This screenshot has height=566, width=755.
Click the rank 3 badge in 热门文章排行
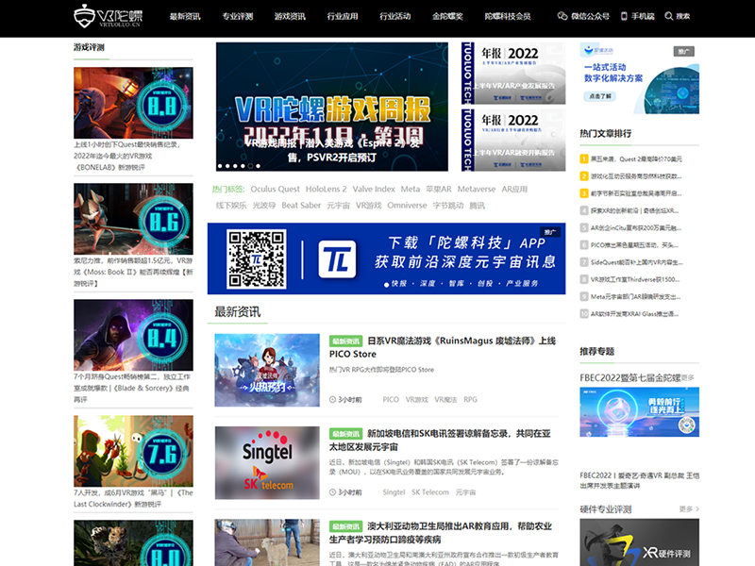tap(584, 193)
